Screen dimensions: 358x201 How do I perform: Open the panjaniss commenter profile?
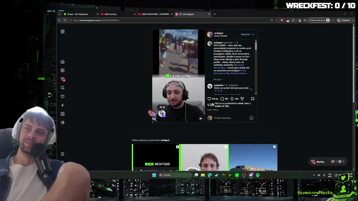click(219, 85)
